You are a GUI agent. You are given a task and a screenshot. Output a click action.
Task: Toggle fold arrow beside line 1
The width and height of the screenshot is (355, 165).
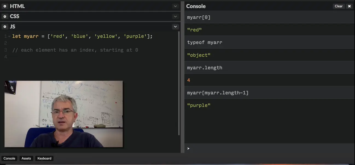tap(9, 36)
